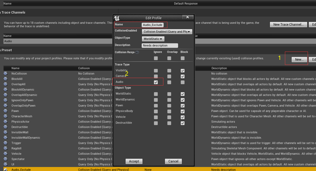Check Audio trace Block checkbox
The image size is (316, 171).
coord(183,82)
